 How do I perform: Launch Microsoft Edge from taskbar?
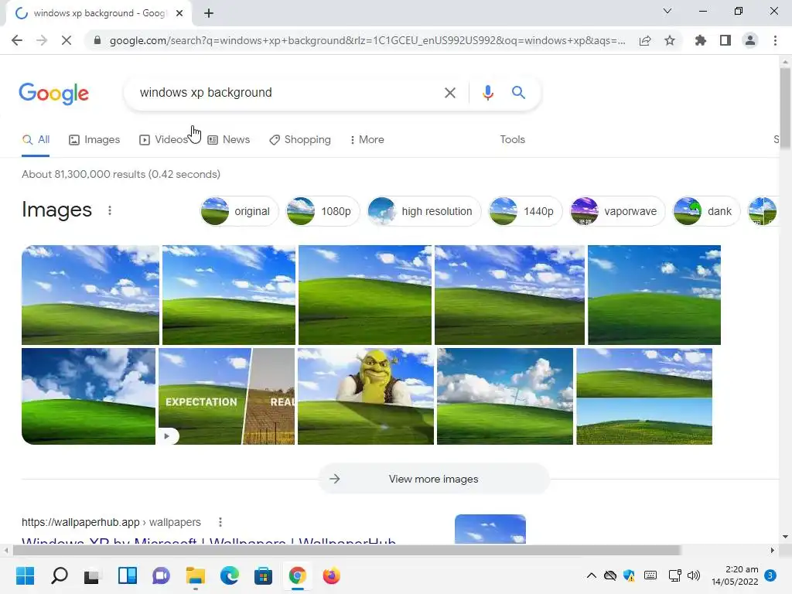(x=229, y=575)
